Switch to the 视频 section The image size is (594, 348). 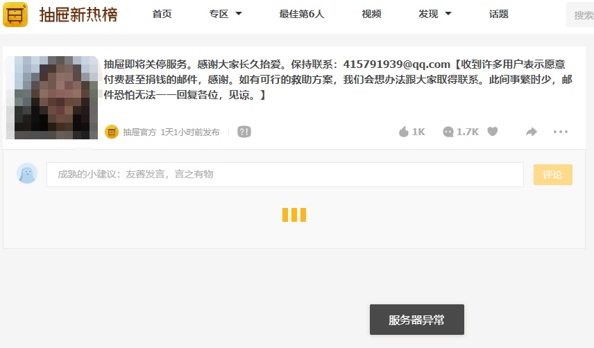[371, 14]
